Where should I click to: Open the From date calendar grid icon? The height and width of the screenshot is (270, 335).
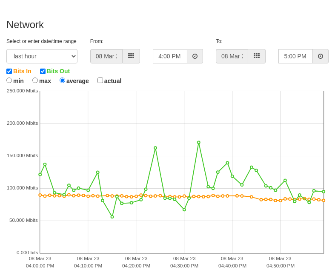pos(131,56)
